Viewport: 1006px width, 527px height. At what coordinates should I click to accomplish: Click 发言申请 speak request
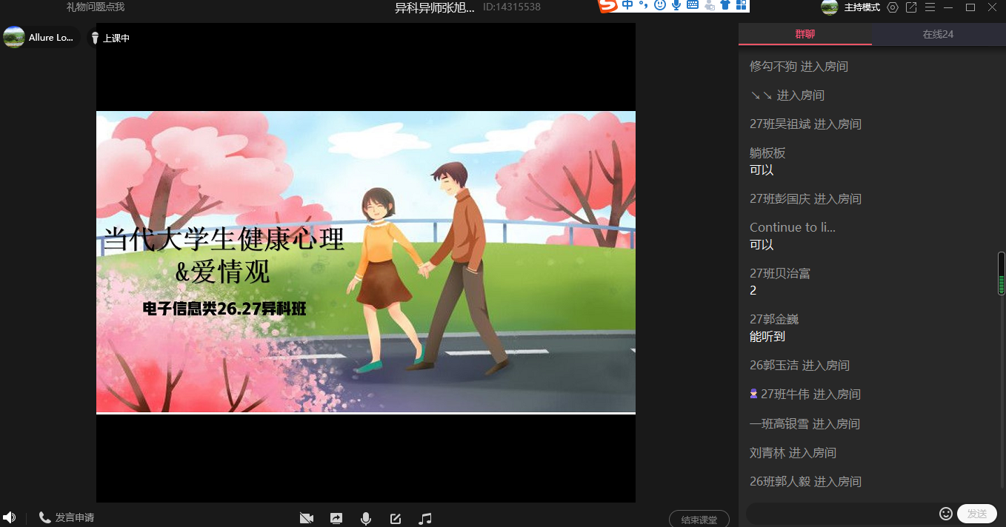tap(67, 517)
